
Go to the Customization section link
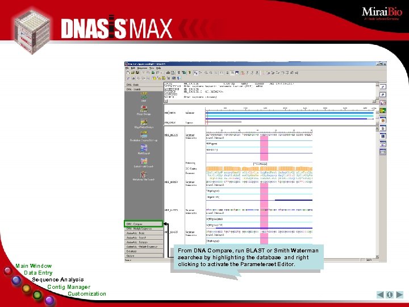point(87,294)
